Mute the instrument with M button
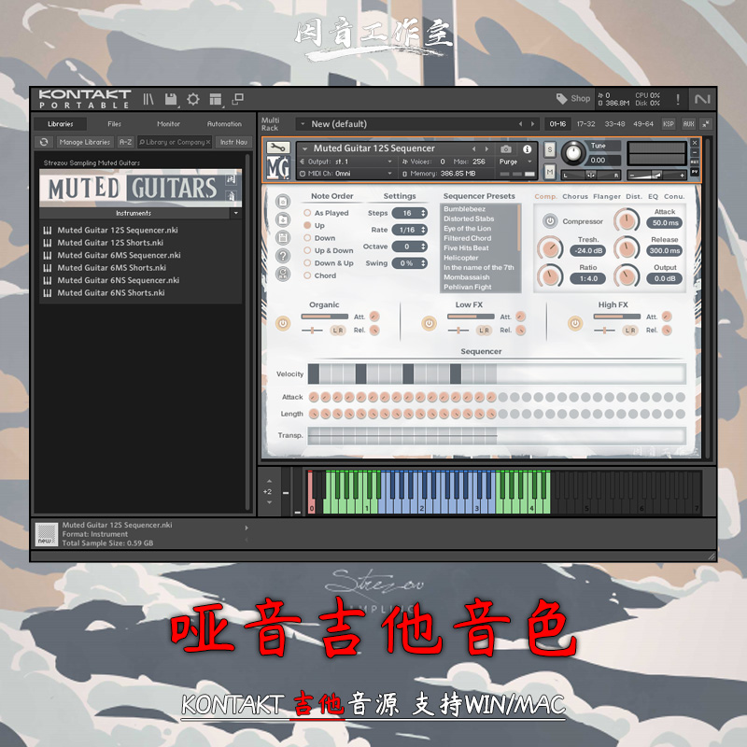The image size is (747, 747). [x=550, y=172]
